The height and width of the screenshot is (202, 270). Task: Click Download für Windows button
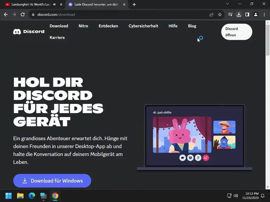click(x=52, y=181)
